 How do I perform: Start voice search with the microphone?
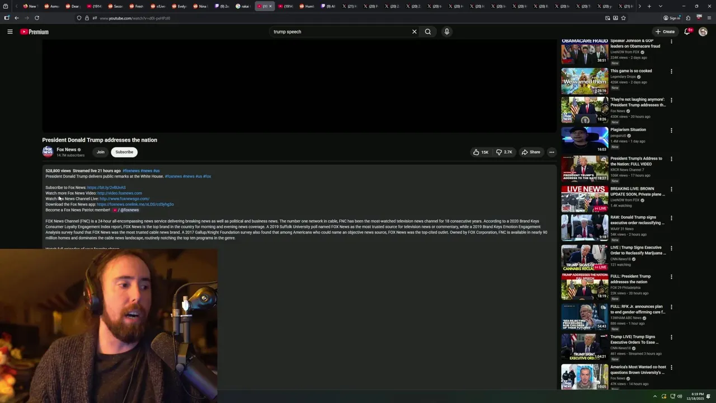446,32
